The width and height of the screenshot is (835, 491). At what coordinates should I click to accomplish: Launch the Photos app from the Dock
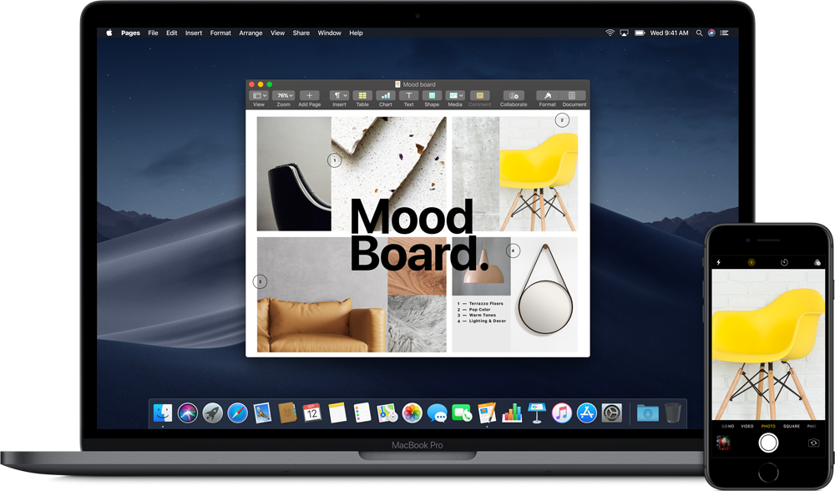click(412, 413)
